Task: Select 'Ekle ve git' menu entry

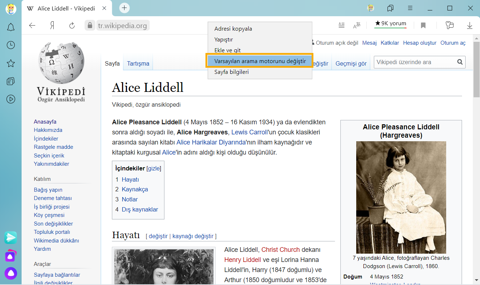Action: [260, 50]
